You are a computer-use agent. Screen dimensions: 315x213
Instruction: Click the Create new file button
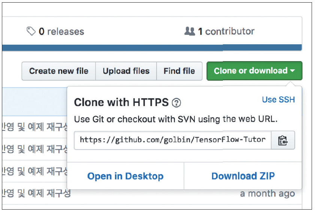pyautogui.click(x=59, y=71)
